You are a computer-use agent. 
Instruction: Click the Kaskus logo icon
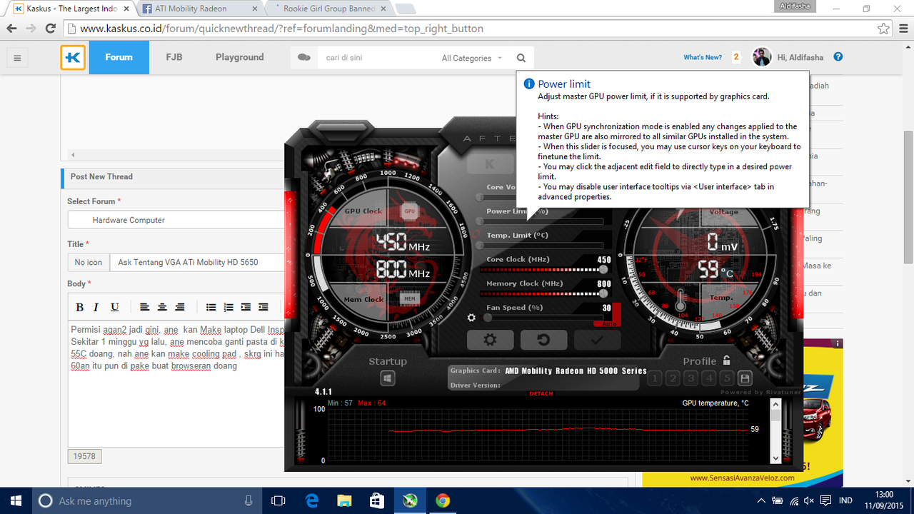click(73, 58)
